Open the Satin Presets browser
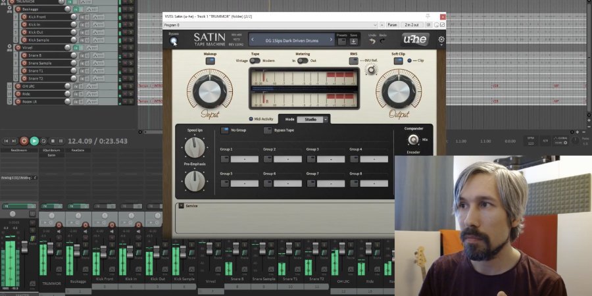 pos(342,41)
